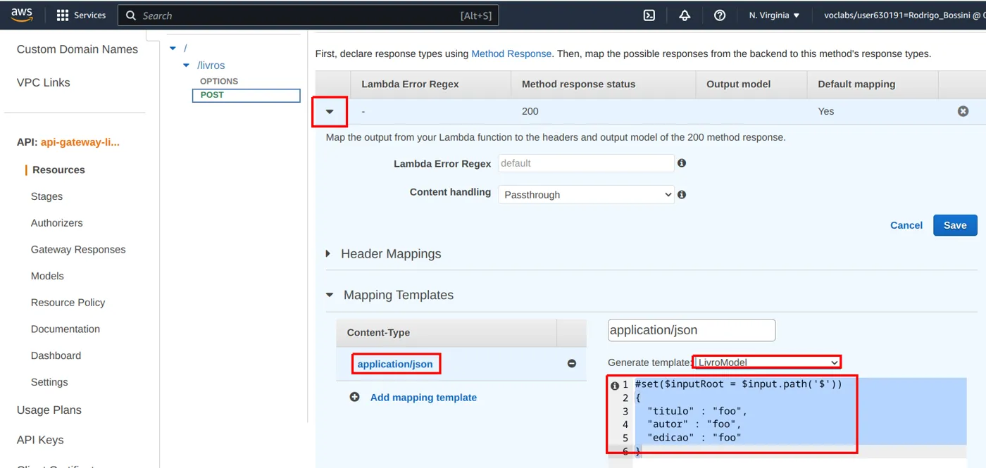Open API Settings section
This screenshot has height=468, width=986.
tap(49, 382)
